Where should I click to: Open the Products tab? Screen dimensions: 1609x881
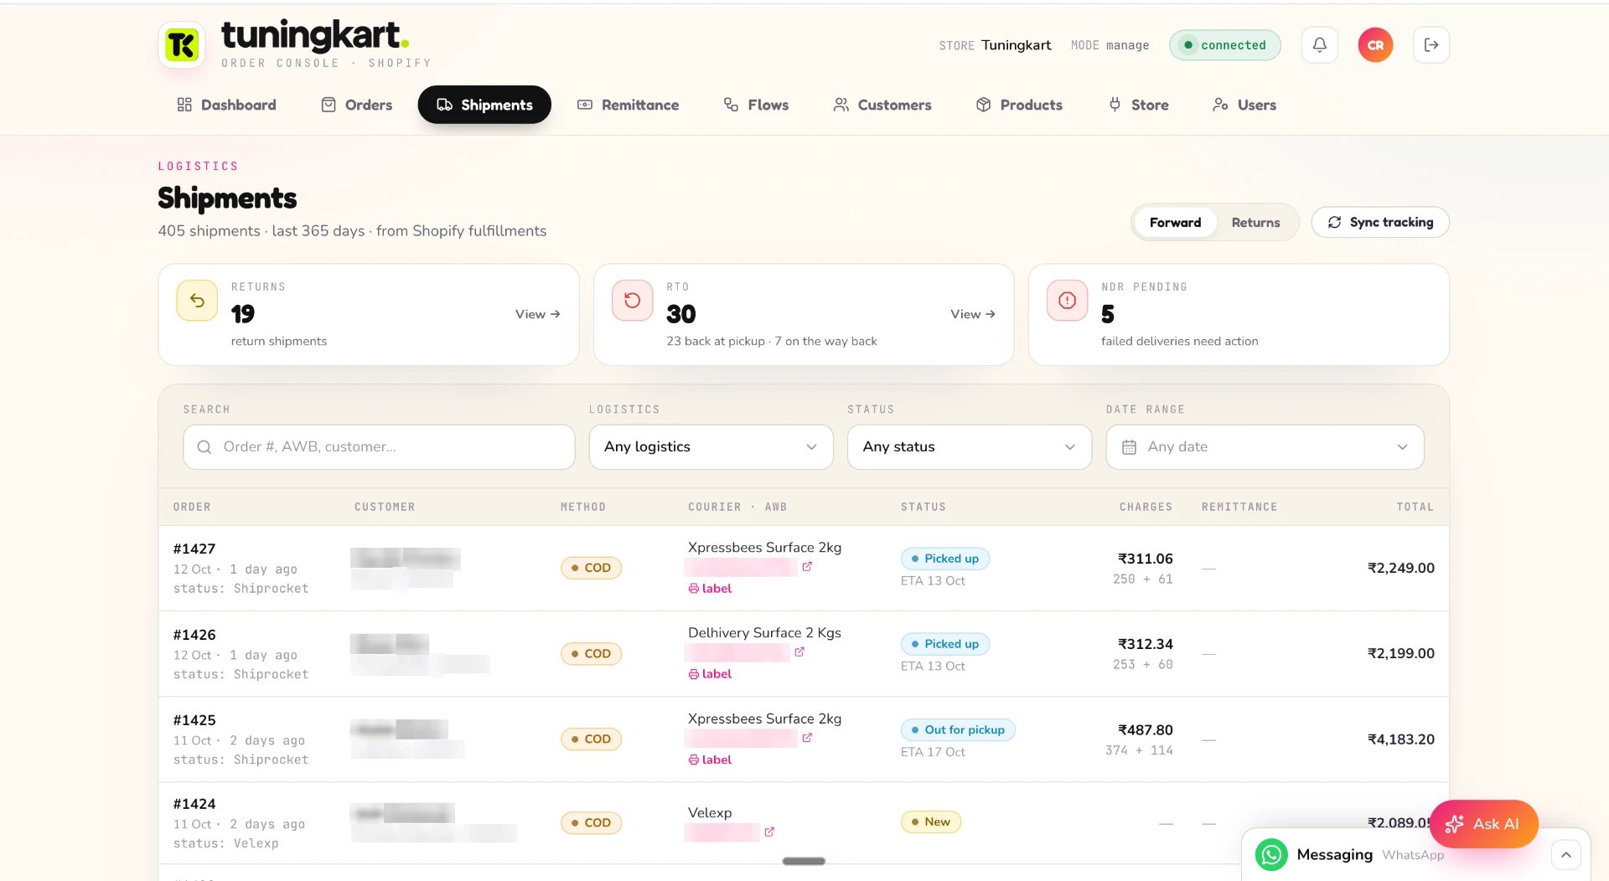pos(1019,105)
